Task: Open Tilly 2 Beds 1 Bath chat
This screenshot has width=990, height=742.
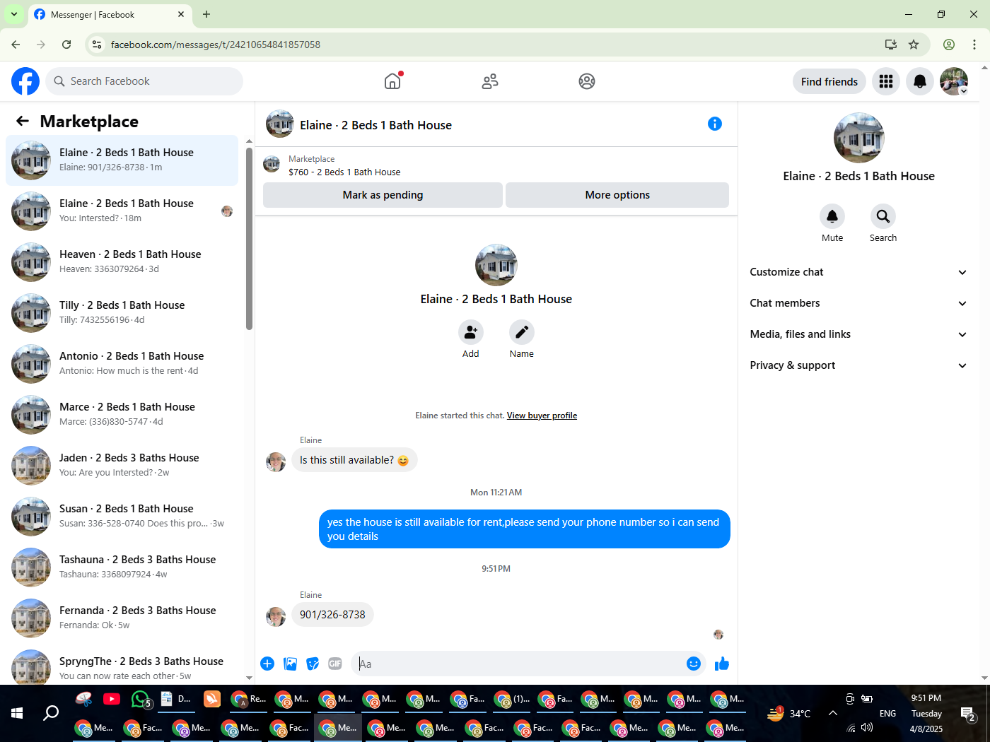Action: click(x=122, y=313)
